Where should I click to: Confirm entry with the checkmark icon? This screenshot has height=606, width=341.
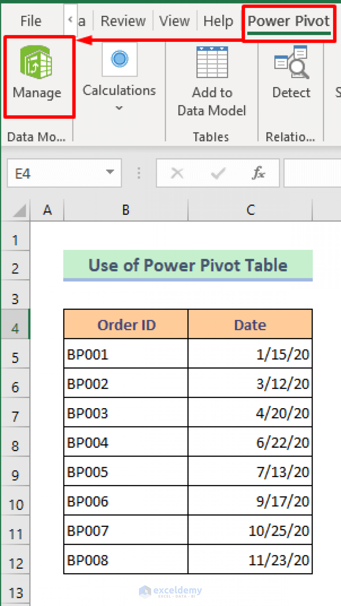pos(218,173)
